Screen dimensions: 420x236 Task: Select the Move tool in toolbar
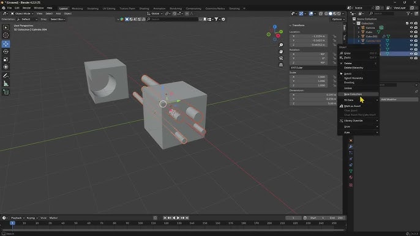tap(6, 44)
